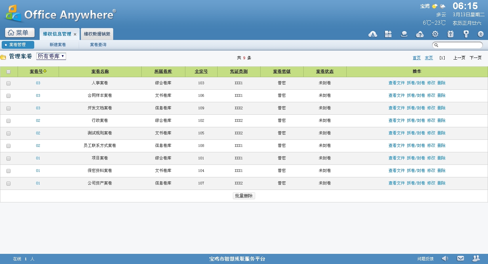Collapse header with double-chevron icon
The image size is (488, 264).
481,34
